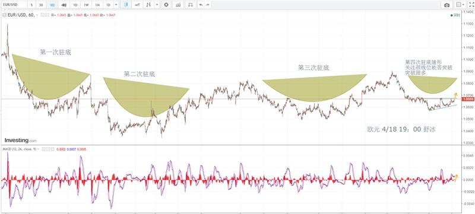475x214 pixels.
Task: Select the 第四次驻底锥形 annotation text
Action: tap(423, 62)
